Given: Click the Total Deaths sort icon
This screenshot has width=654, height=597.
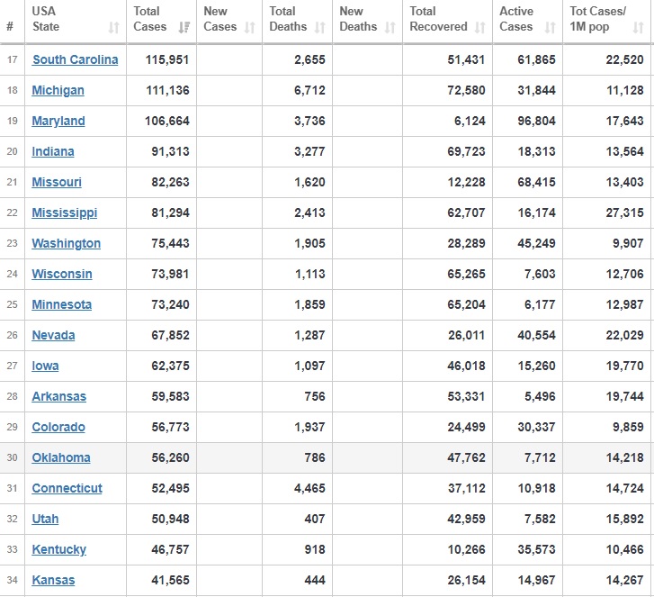Looking at the screenshot, I should pos(319,28).
